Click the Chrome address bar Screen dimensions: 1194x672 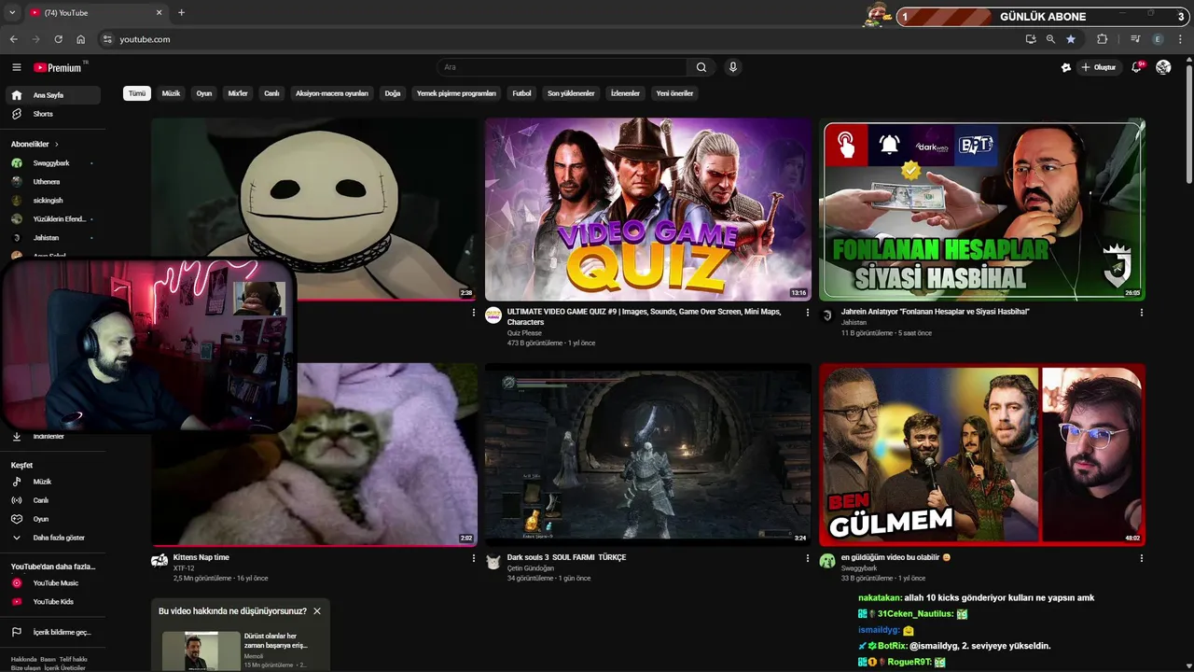560,39
